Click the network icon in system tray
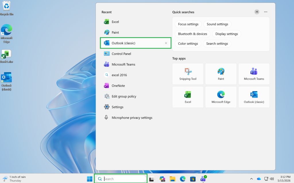Screen dimensions: 294x183 coord(266,179)
